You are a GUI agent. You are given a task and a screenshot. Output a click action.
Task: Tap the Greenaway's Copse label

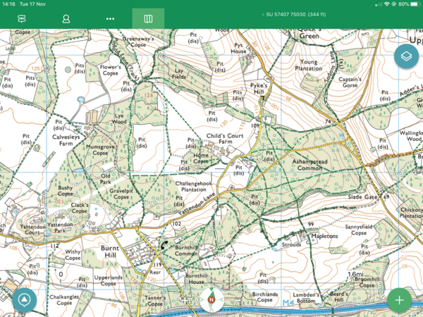pyautogui.click(x=138, y=42)
